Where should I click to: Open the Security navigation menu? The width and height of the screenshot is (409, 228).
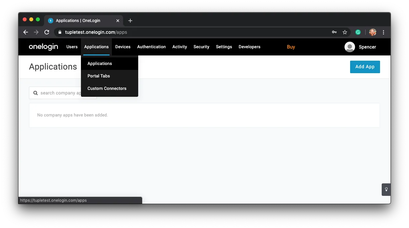tap(201, 47)
